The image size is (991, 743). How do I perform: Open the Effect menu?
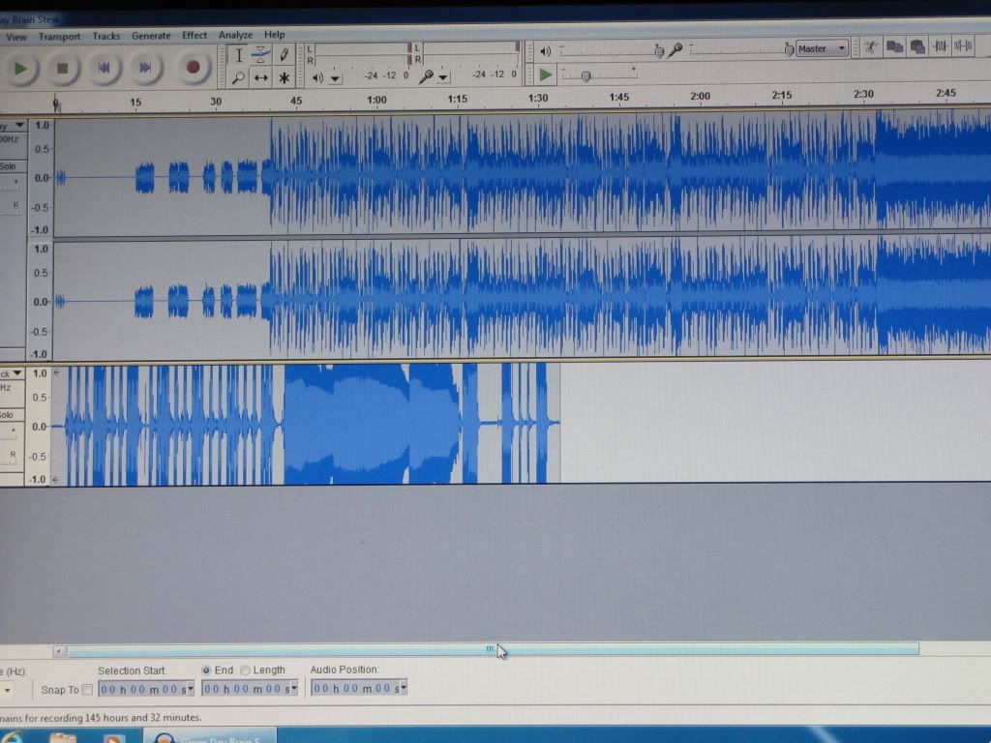(195, 36)
